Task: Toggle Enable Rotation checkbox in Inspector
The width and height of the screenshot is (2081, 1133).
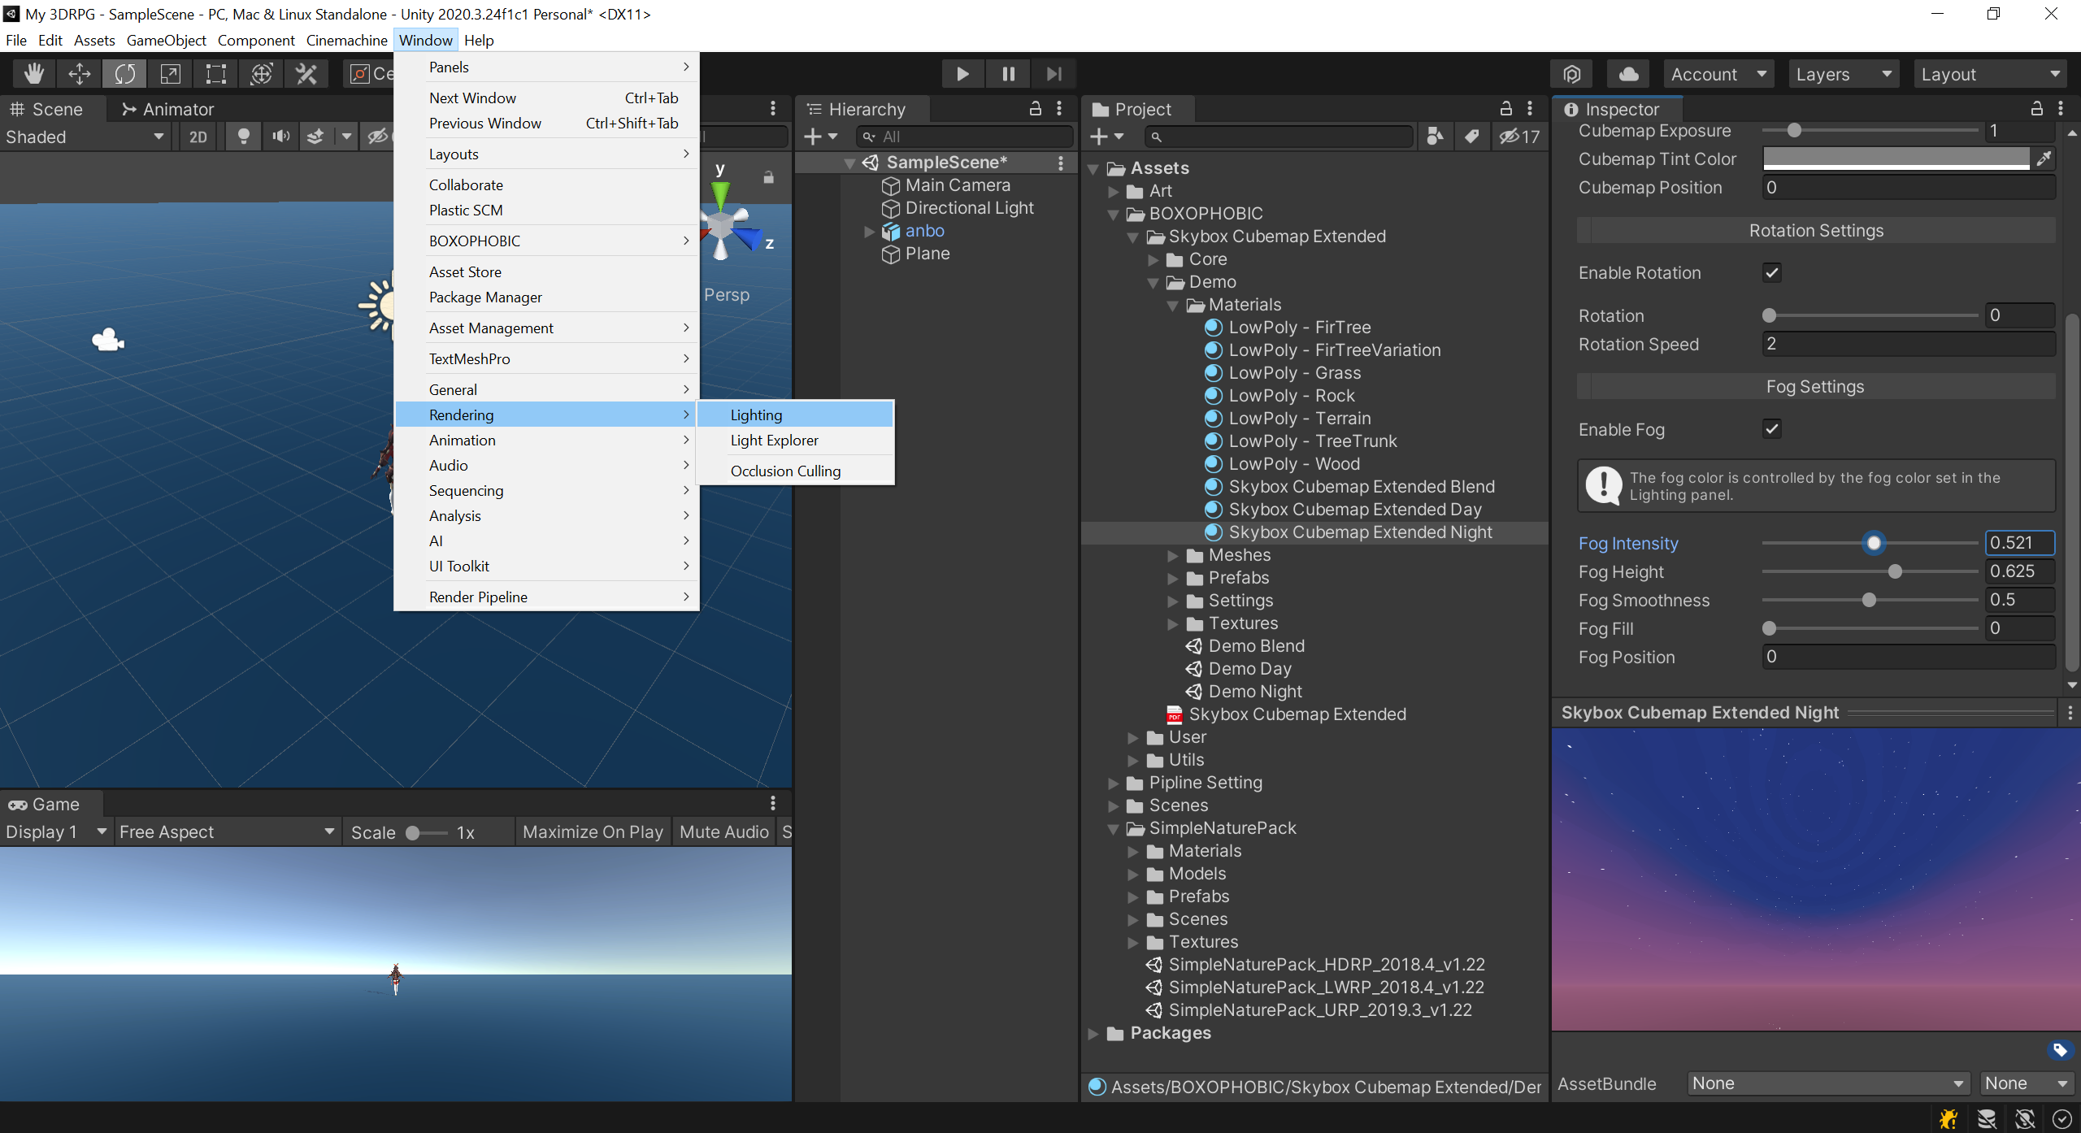Action: (1771, 272)
